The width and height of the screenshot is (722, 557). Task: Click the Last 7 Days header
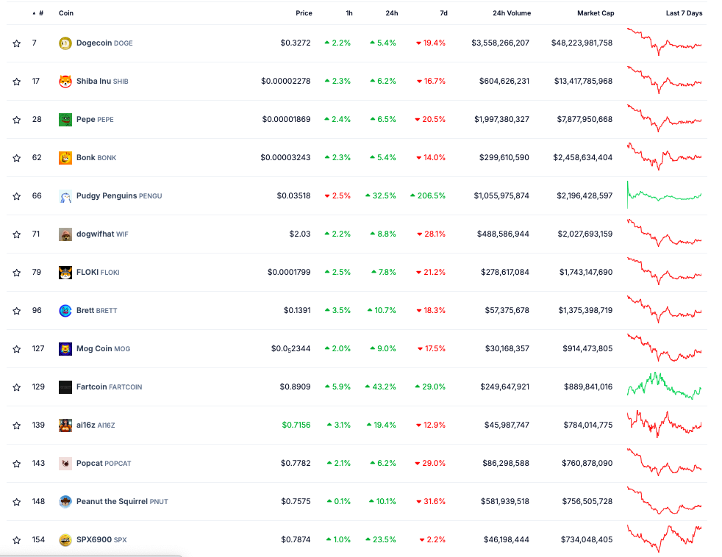[684, 13]
